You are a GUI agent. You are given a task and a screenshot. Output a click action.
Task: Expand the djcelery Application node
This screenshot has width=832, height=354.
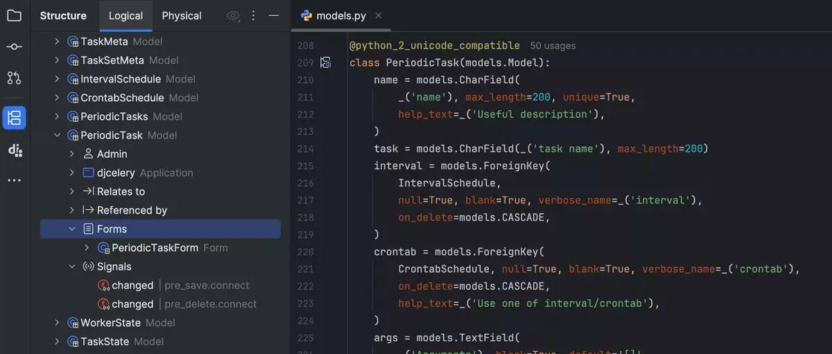72,172
